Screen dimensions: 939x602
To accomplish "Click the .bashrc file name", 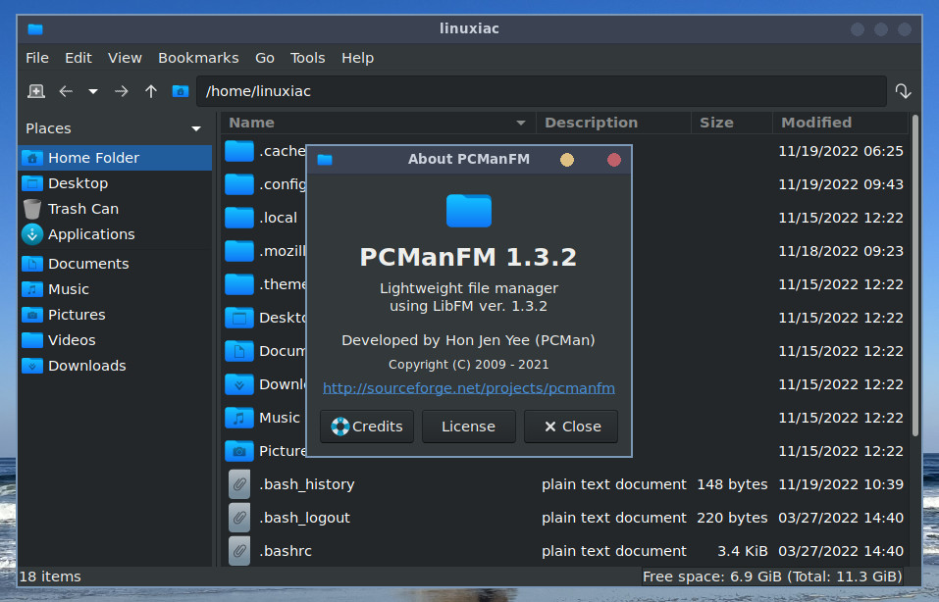I will pyautogui.click(x=286, y=551).
